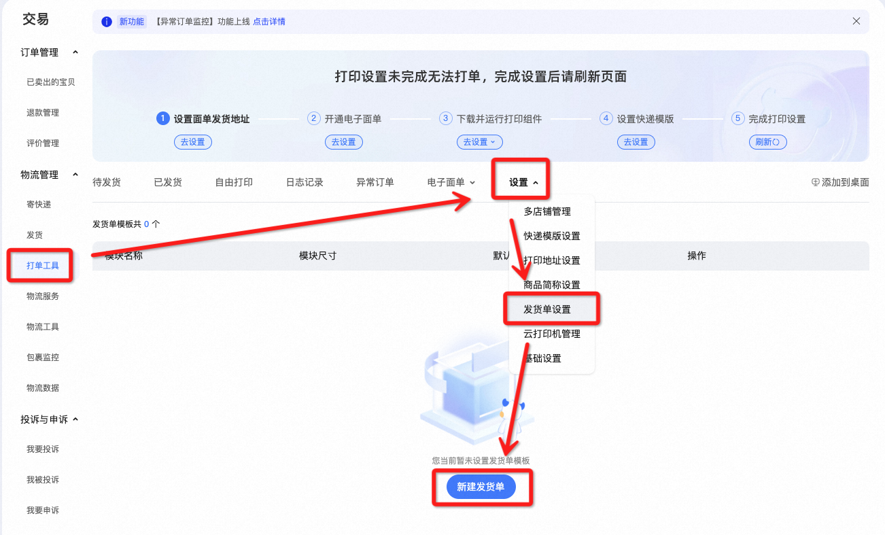The height and width of the screenshot is (535, 885).
Task: Expand 去设置 dropdown under 下载并运行打印组件
Action: (x=479, y=142)
